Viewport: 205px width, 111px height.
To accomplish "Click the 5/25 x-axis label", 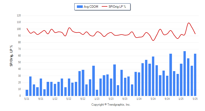I will pyautogui.click(x=195, y=99).
